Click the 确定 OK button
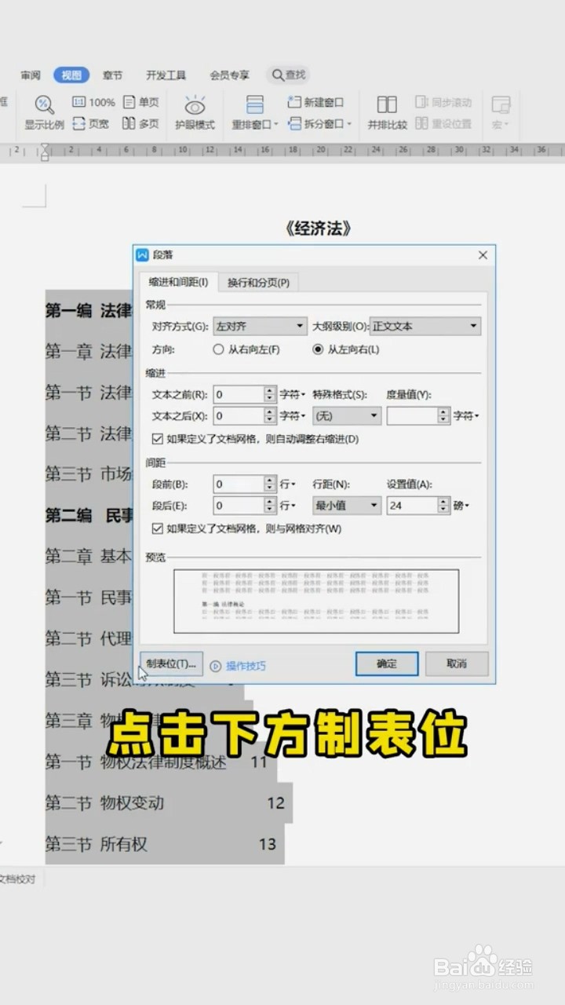Screen dimensions: 565x1005 click(387, 663)
